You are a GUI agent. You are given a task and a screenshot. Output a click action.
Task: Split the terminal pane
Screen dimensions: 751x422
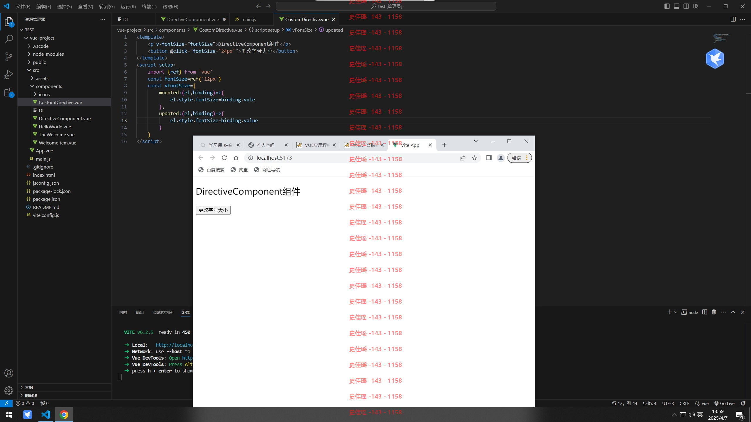[705, 312]
